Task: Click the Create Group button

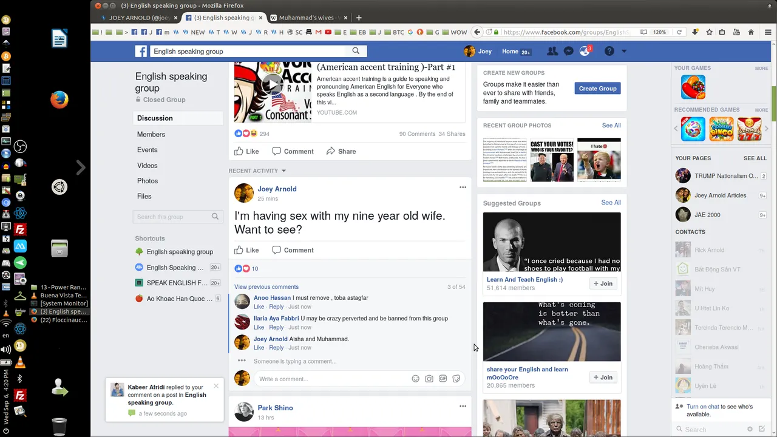Action: [x=597, y=88]
